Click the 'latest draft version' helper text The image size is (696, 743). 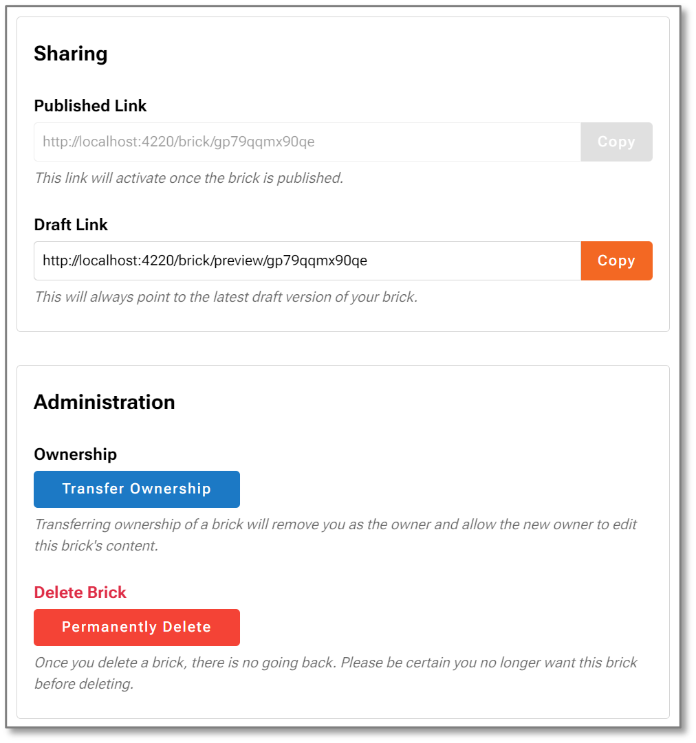tap(226, 297)
